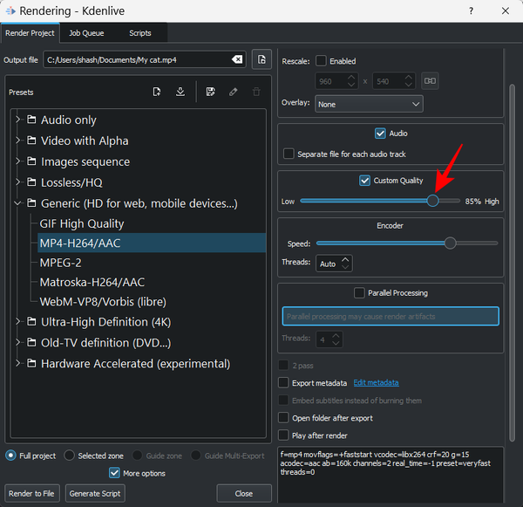This screenshot has width=523, height=507.
Task: Clear the output file path field
Action: click(x=237, y=60)
